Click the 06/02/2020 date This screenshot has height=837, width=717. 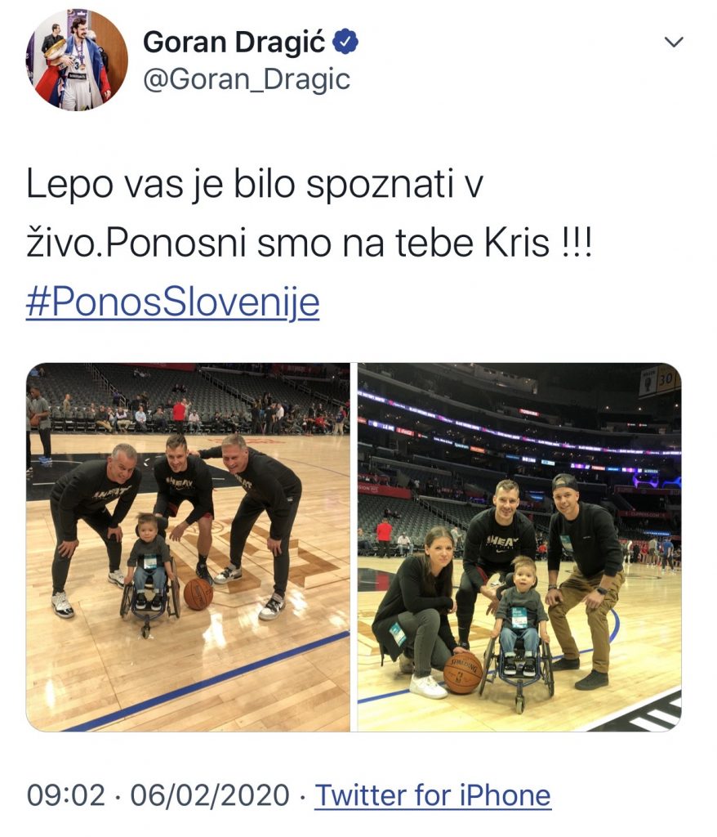(210, 795)
